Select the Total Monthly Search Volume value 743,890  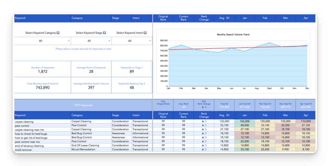coord(43,88)
